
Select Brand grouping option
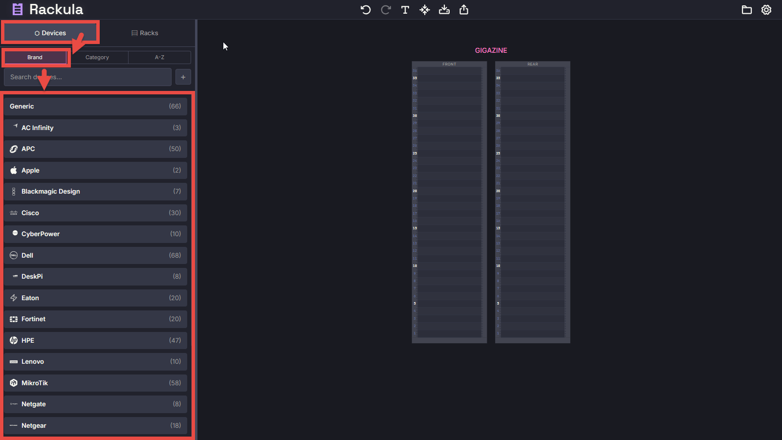point(35,57)
